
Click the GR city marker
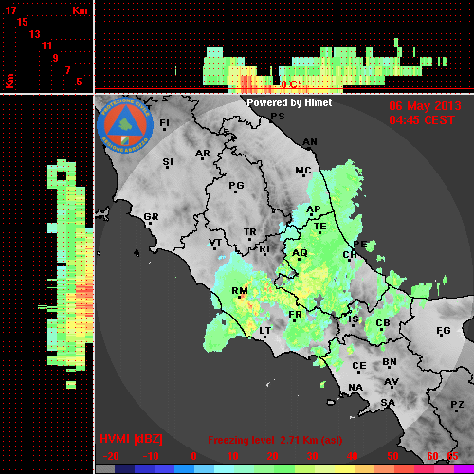pyautogui.click(x=151, y=218)
